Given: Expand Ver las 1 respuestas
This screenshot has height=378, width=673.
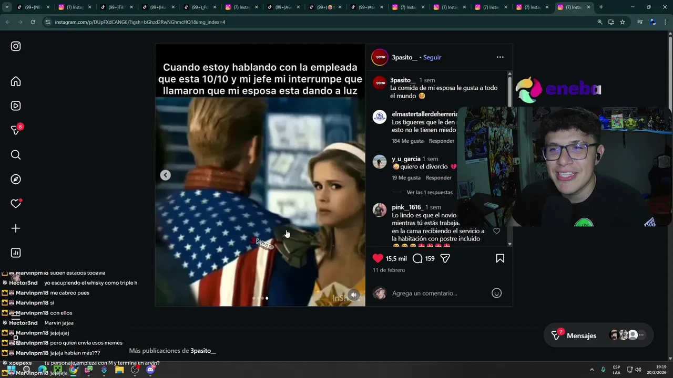Looking at the screenshot, I should (x=430, y=193).
